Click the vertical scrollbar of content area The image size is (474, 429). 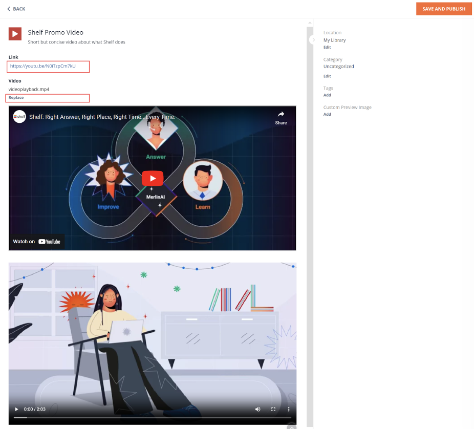click(310, 227)
